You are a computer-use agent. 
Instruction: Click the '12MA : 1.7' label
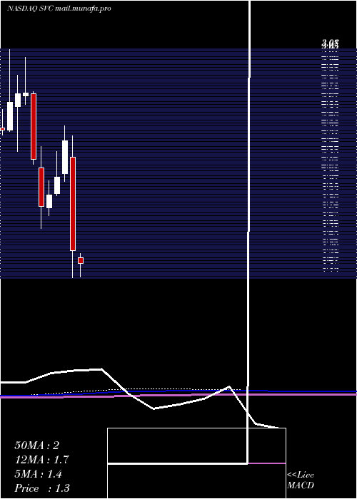click(41, 460)
